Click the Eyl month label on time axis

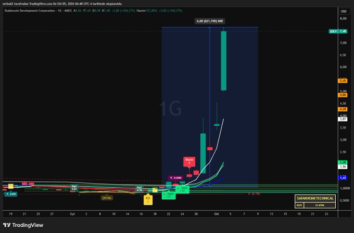[x=72, y=214]
